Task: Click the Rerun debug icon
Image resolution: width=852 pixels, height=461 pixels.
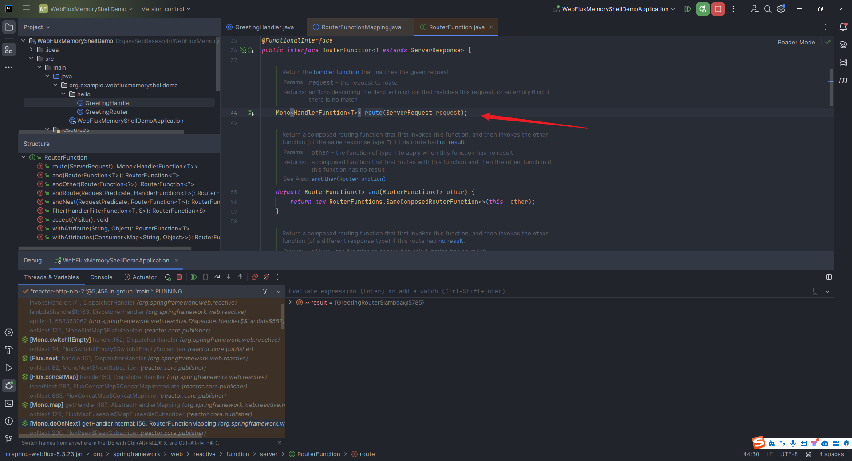Action: [x=168, y=277]
